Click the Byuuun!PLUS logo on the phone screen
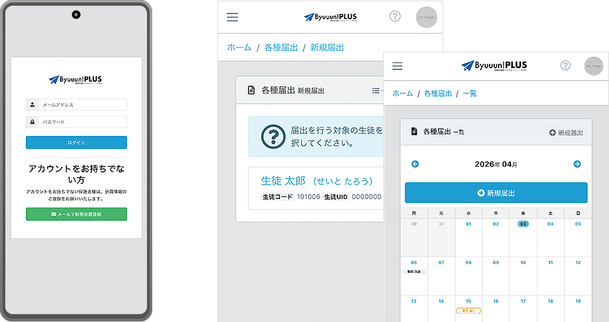Image resolution: width=609 pixels, height=322 pixels. pos(75,80)
